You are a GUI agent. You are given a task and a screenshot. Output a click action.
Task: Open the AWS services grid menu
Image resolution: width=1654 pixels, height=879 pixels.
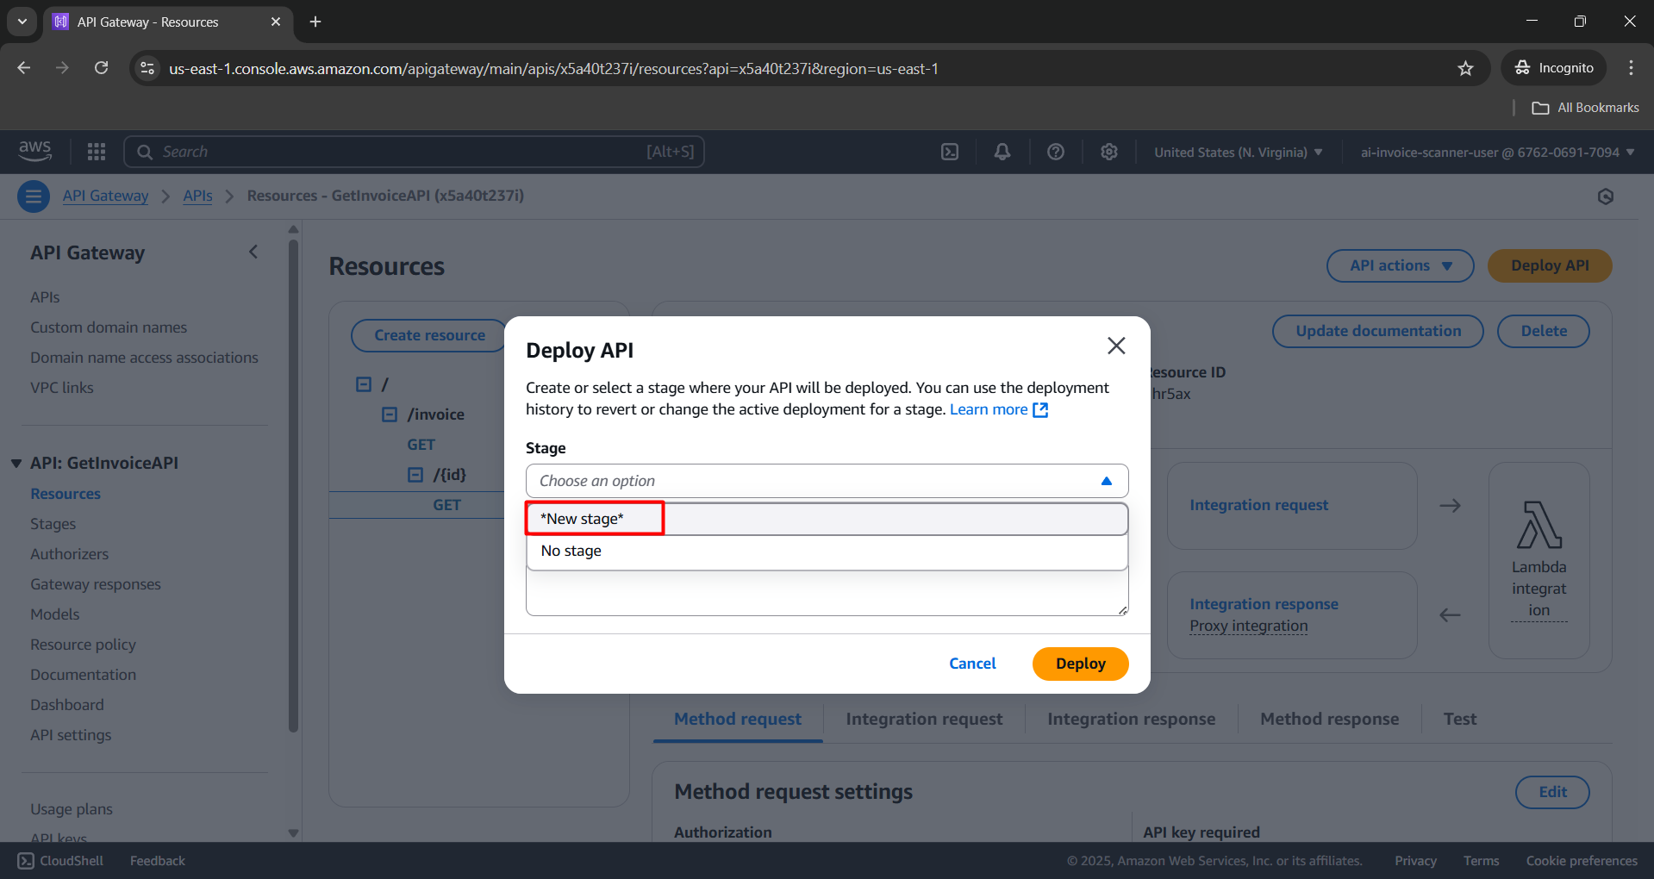[97, 152]
